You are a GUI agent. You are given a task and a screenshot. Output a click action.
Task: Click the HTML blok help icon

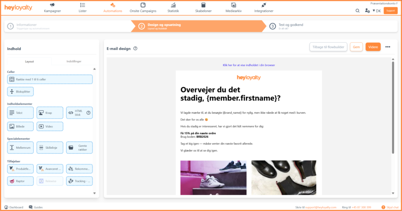click(88, 113)
